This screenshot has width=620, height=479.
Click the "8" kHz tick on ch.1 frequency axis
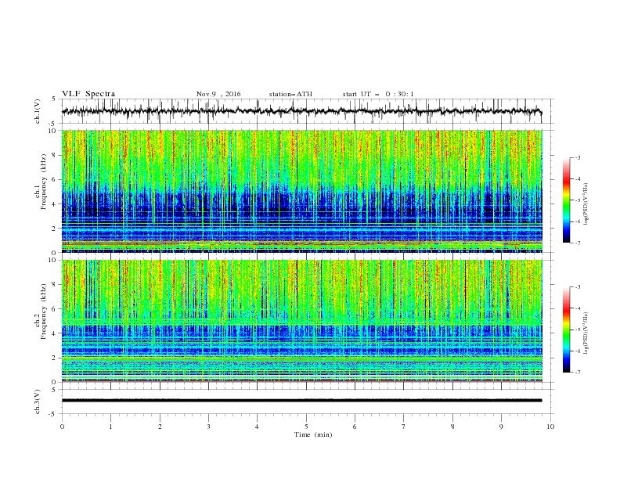coord(54,155)
